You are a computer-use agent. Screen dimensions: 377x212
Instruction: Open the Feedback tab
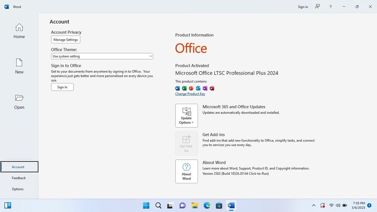point(19,178)
